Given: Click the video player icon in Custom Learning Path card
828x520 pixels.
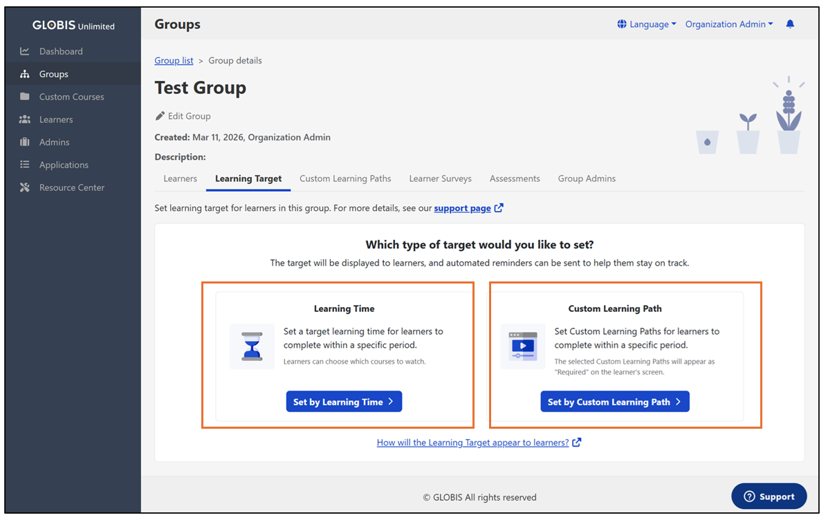Looking at the screenshot, I should (x=523, y=346).
